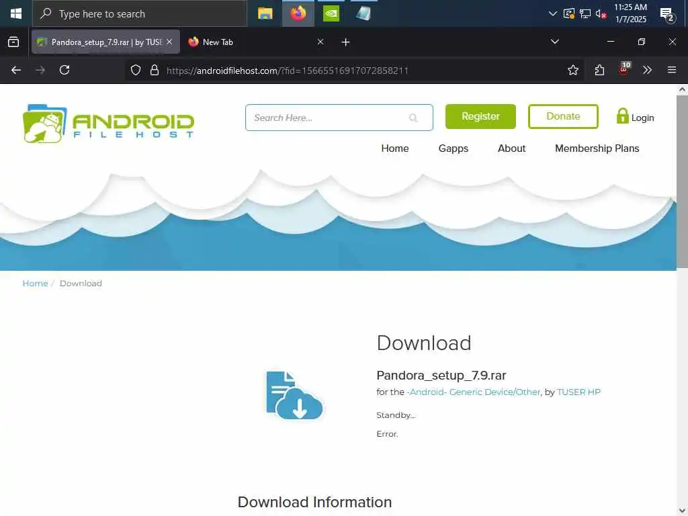This screenshot has width=688, height=516.
Task: Click the Windows taskbar search box
Action: [x=140, y=13]
